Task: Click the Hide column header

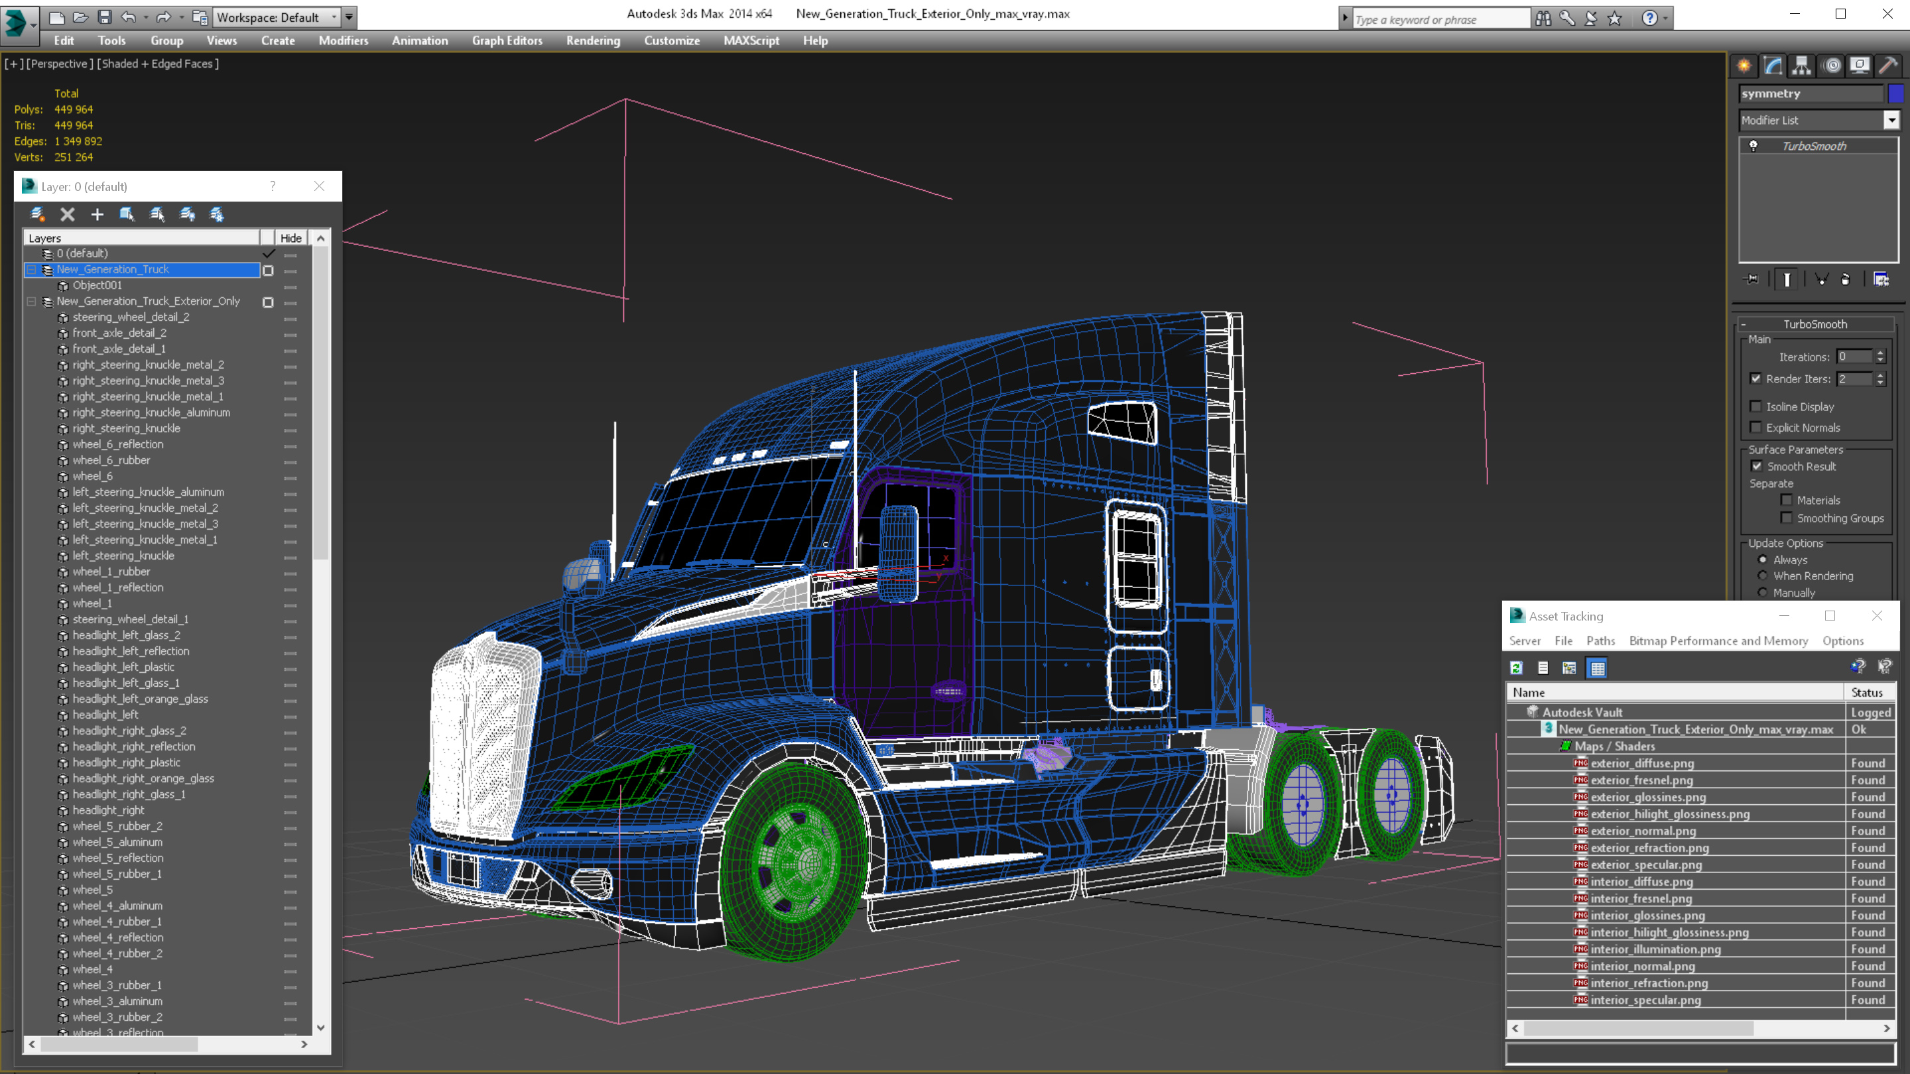Action: click(x=290, y=238)
